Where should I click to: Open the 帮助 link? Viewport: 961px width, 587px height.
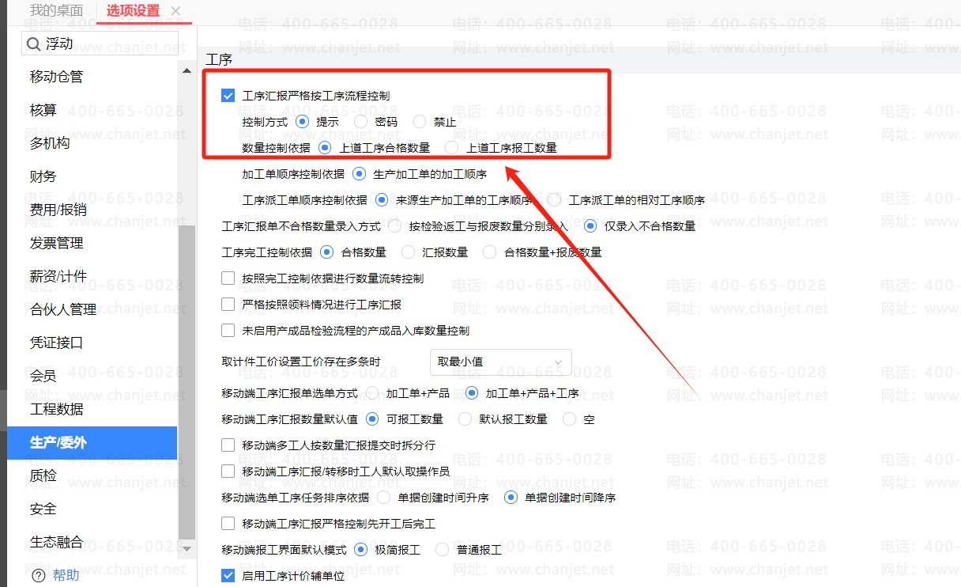tap(66, 576)
